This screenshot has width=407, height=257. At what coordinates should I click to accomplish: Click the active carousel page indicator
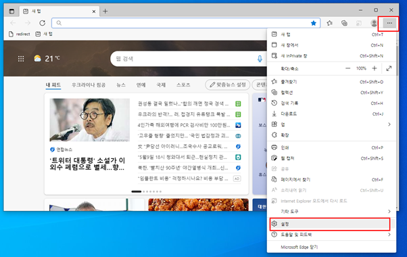click(x=137, y=191)
